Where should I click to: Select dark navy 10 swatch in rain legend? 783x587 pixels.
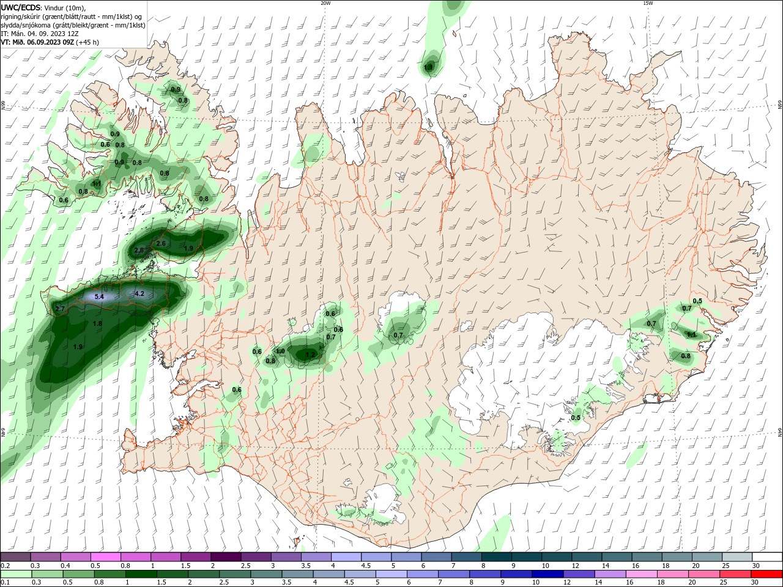point(547,574)
